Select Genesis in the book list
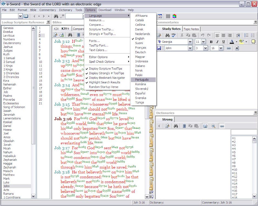 point(8,28)
